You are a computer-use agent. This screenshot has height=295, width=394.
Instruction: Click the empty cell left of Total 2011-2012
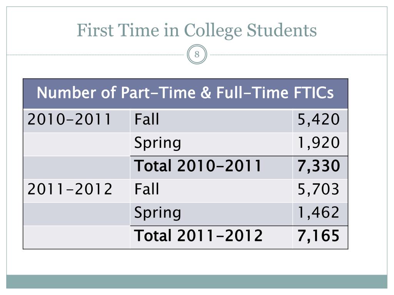click(x=77, y=237)
